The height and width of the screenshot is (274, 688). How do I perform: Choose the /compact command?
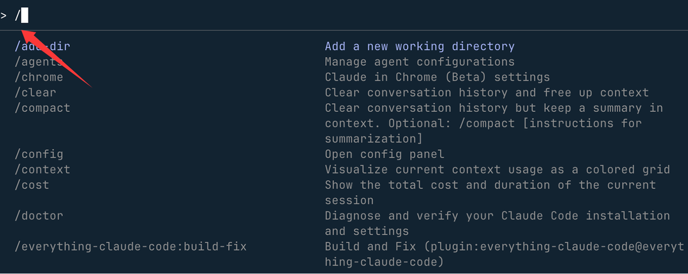point(42,108)
